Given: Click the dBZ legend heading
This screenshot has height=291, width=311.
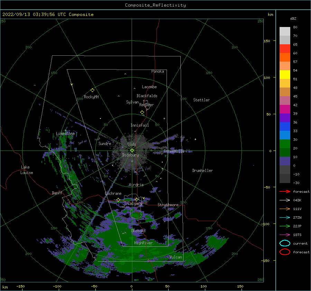Looking at the screenshot, I should (293, 18).
